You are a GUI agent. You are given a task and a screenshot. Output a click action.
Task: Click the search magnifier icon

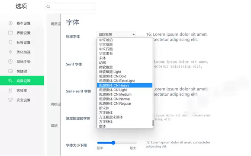tap(48, 6)
